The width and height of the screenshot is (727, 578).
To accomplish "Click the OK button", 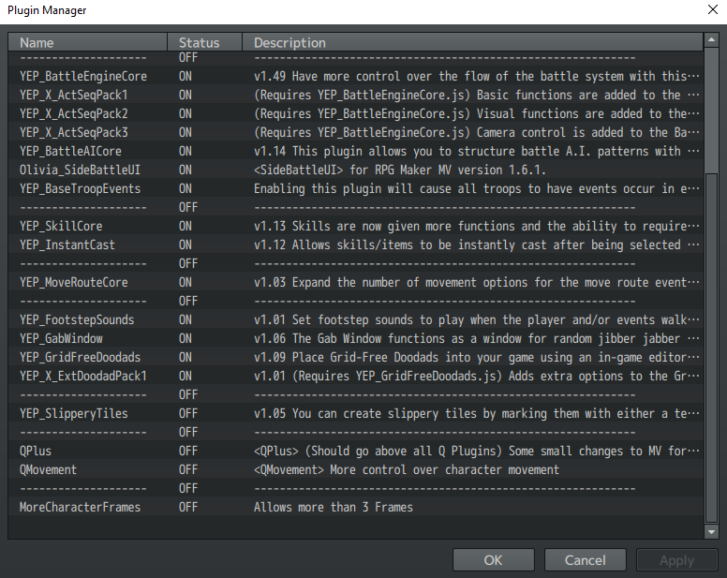I will (x=494, y=560).
